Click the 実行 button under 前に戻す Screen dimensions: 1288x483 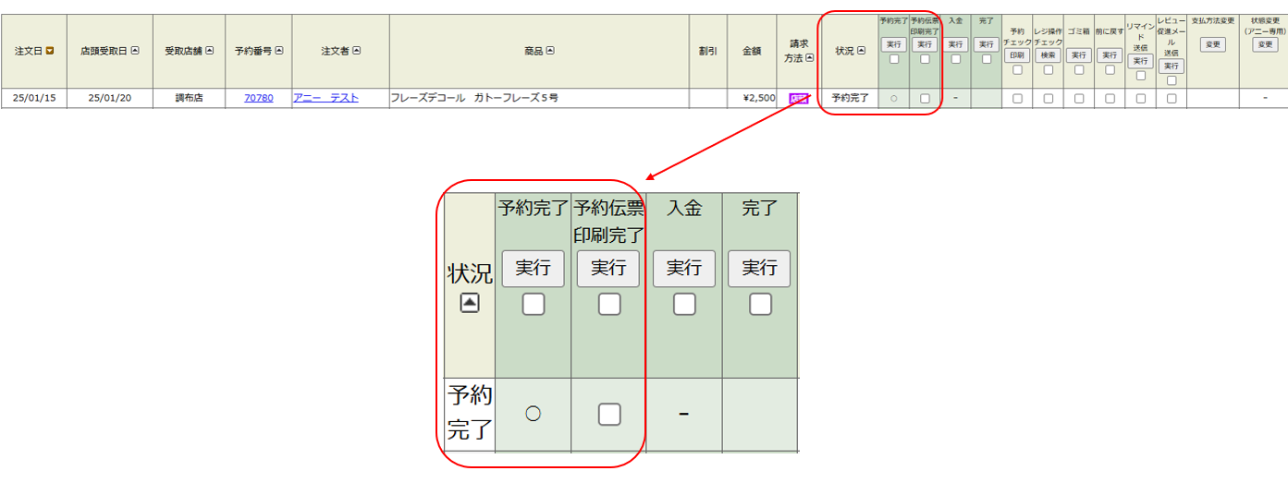[x=1110, y=55]
